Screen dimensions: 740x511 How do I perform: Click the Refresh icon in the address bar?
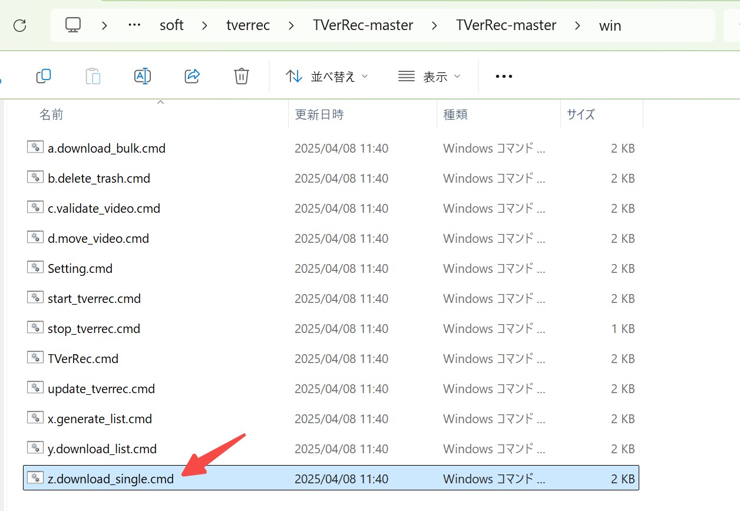(20, 25)
